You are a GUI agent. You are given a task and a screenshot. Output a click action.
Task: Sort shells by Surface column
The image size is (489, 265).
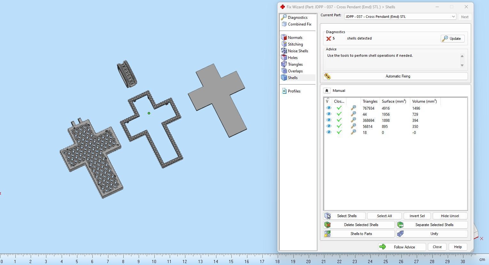click(x=394, y=101)
